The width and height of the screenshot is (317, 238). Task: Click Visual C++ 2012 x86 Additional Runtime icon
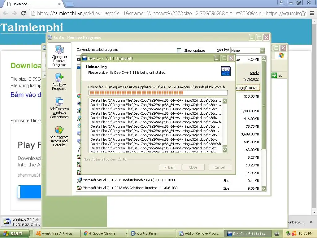click(79, 188)
